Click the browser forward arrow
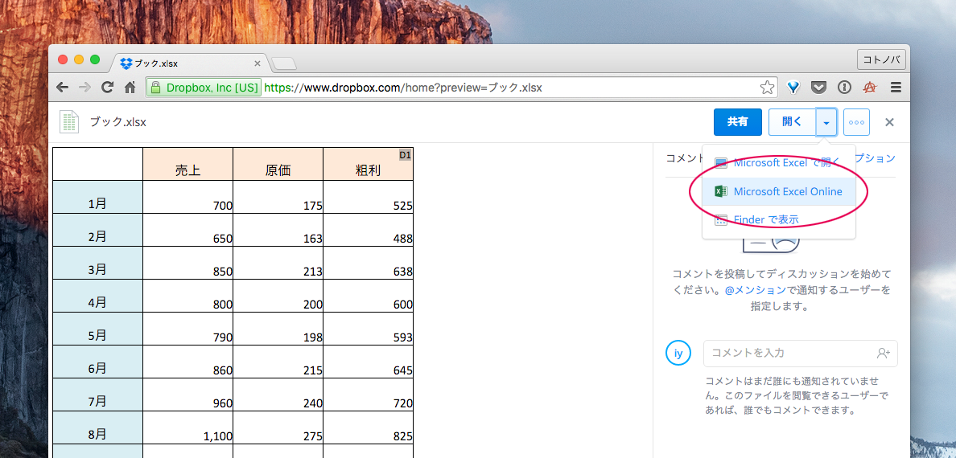This screenshot has height=458, width=956. (x=84, y=88)
